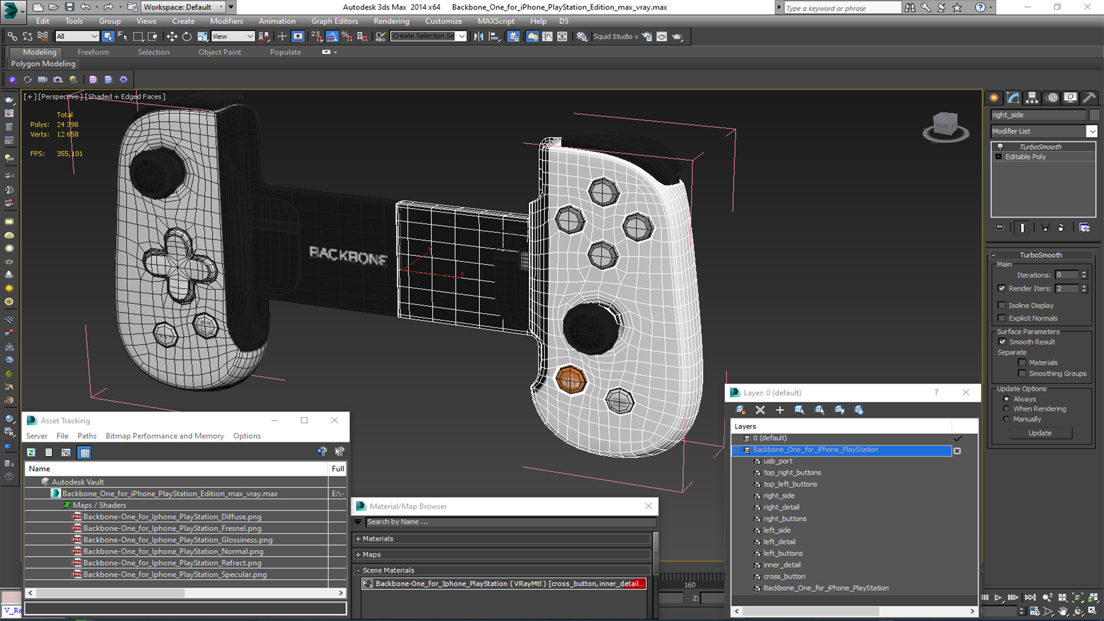Open the Display command panel tab
Image resolution: width=1104 pixels, height=621 pixels.
[x=1070, y=98]
